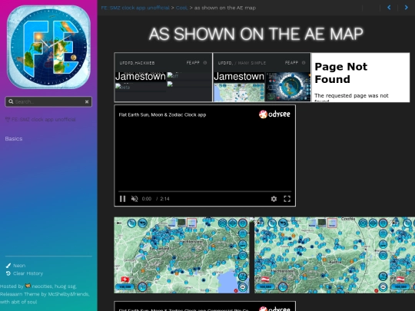Viewport: 415px width, 311px height.
Task: Click info icon in the MANY SIMPLE card
Action: pyautogui.click(x=304, y=63)
